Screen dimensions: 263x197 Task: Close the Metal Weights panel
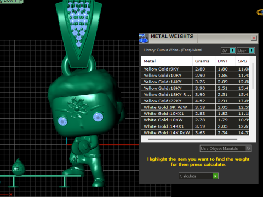tap(254, 38)
